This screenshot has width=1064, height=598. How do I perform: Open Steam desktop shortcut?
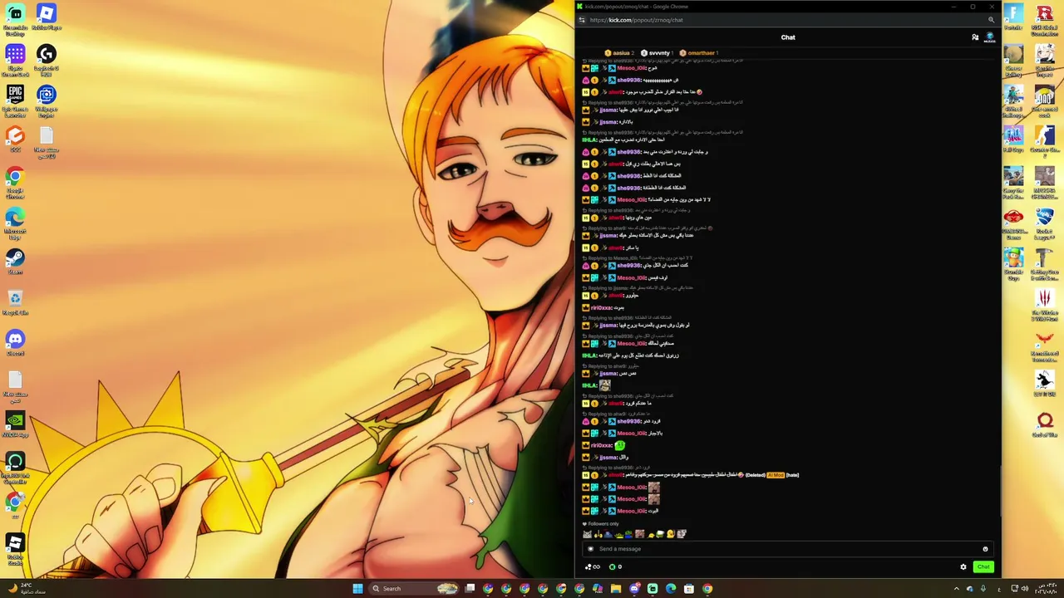tap(15, 262)
